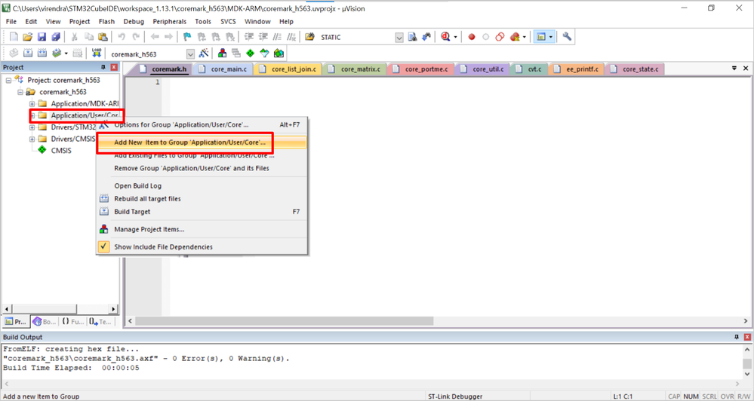The width and height of the screenshot is (754, 401).
Task: Click Open Build Log in context menu
Action: 138,186
